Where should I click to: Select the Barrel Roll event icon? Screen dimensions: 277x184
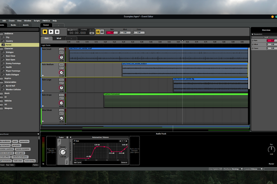[x=3, y=86]
